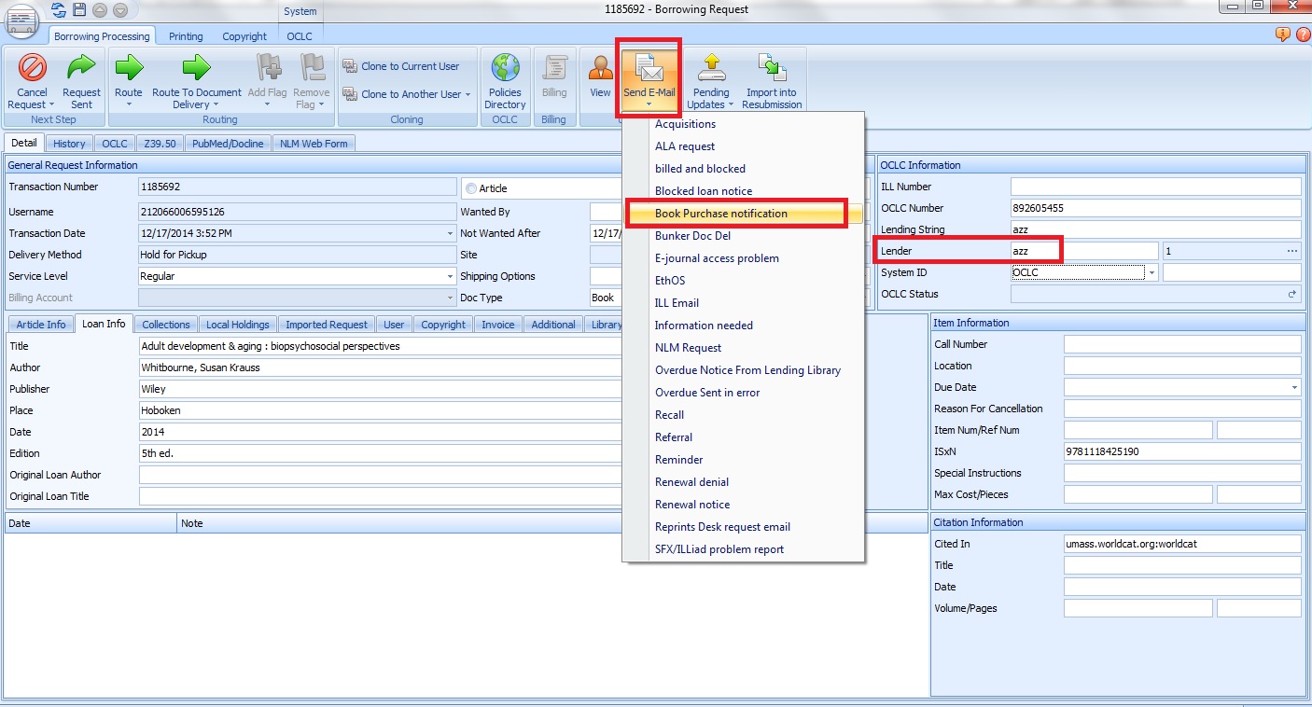This screenshot has height=707, width=1312.
Task: Click the help question mark icon
Action: [1303, 35]
